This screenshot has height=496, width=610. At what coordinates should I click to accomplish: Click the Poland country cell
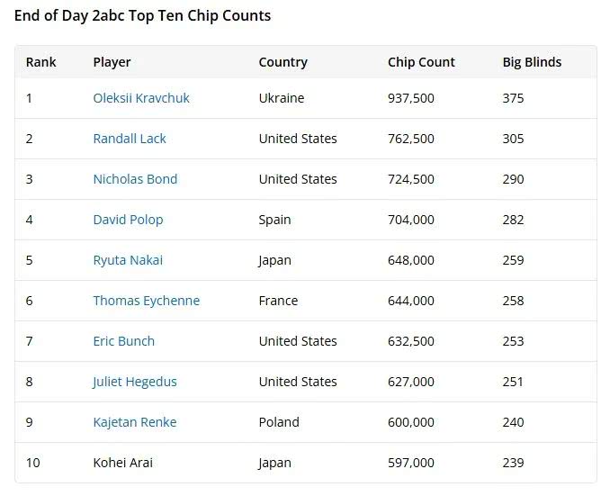coord(279,422)
